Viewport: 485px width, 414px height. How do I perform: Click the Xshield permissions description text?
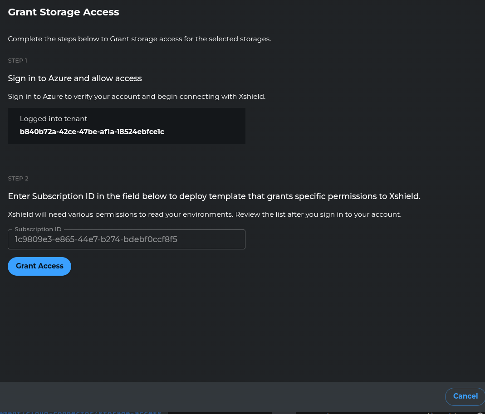tap(204, 214)
